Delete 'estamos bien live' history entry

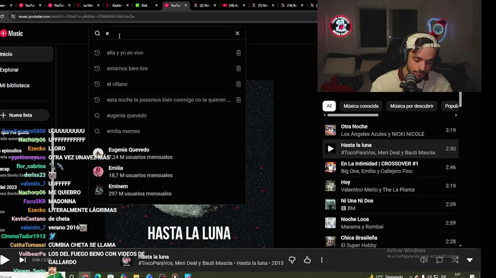point(239,68)
